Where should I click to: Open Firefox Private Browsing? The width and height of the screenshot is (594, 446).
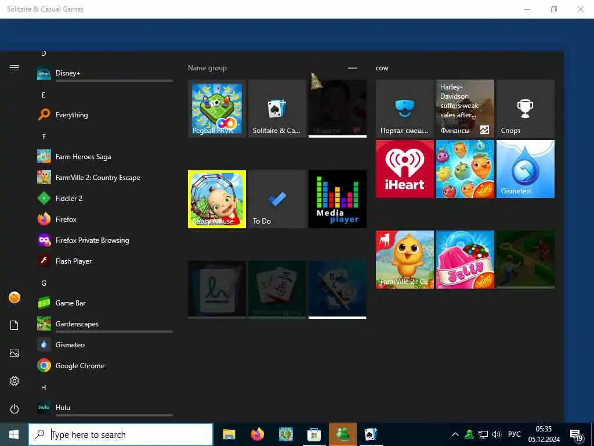(x=105, y=240)
